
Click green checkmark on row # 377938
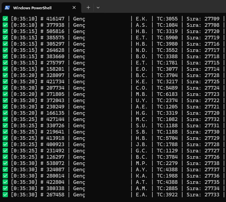[5, 25]
